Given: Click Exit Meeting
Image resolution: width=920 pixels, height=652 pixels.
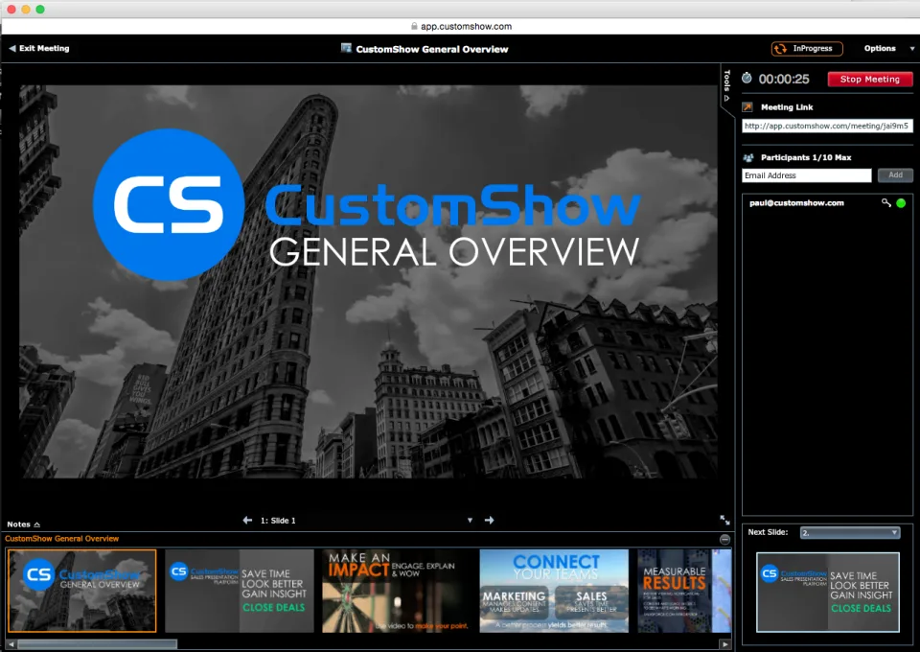Looking at the screenshot, I should pos(39,49).
